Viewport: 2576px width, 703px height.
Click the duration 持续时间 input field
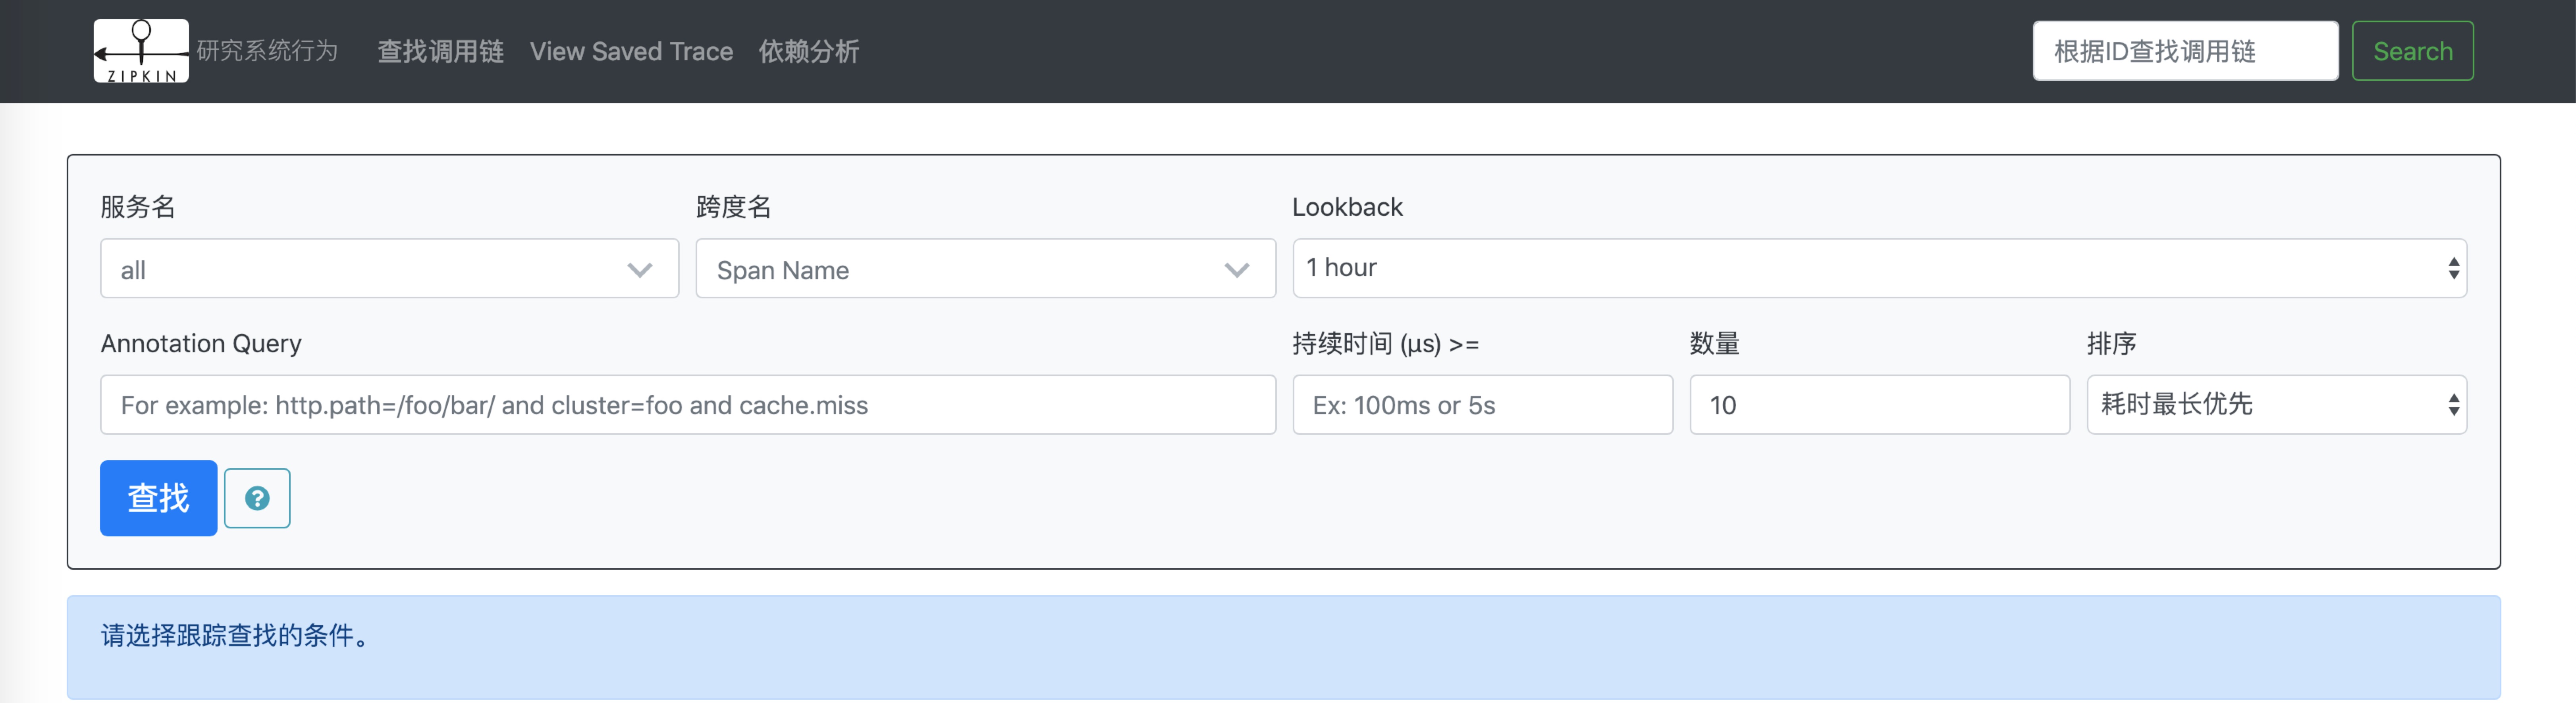point(1482,404)
